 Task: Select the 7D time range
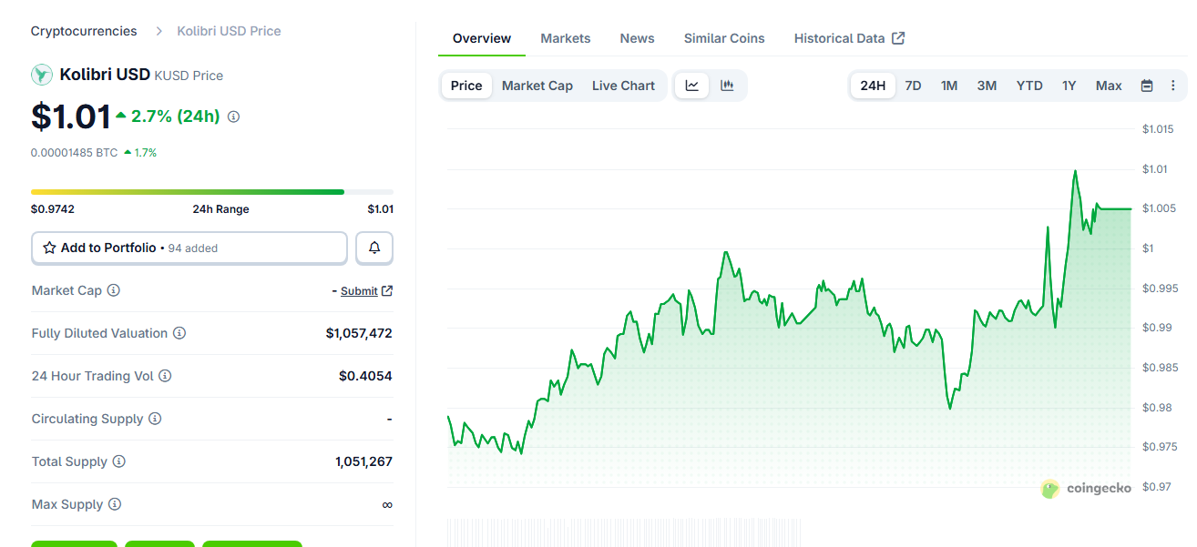tap(913, 86)
